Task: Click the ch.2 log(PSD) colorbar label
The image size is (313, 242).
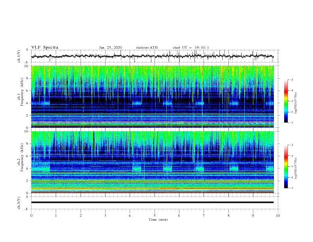Action: click(x=296, y=168)
